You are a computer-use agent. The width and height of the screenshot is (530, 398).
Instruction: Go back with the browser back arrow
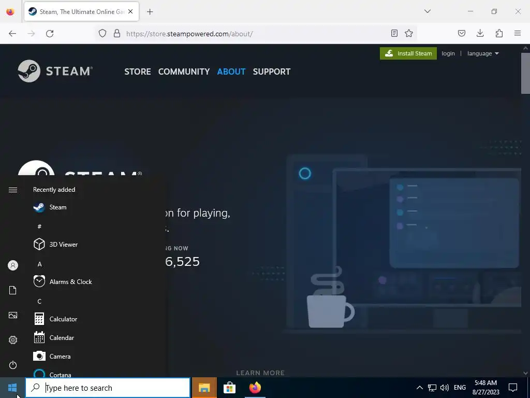click(12, 34)
